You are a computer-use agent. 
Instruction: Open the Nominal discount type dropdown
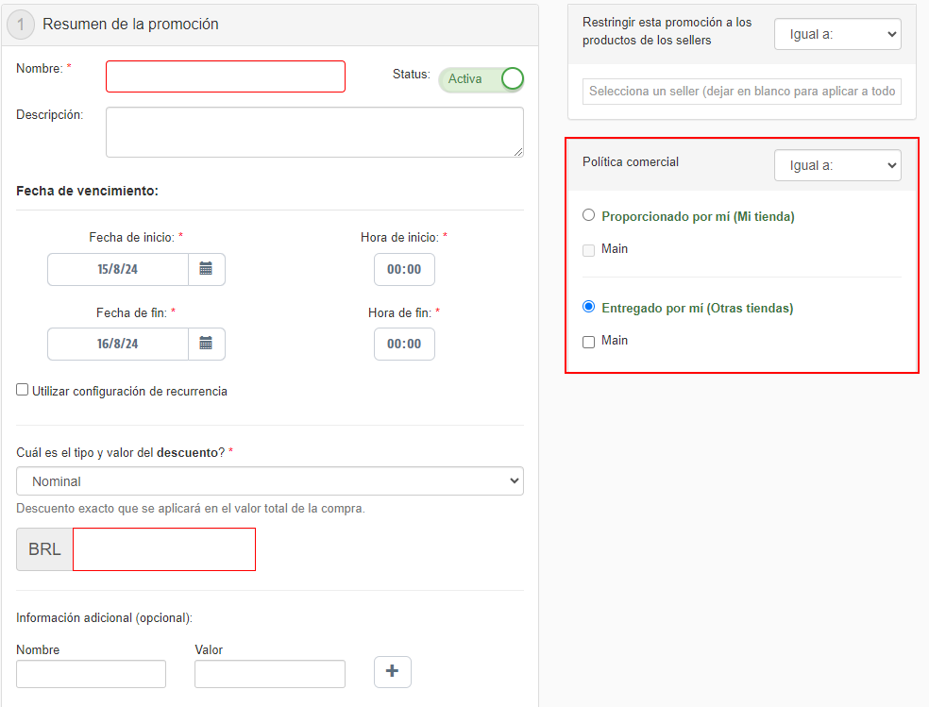click(x=270, y=481)
